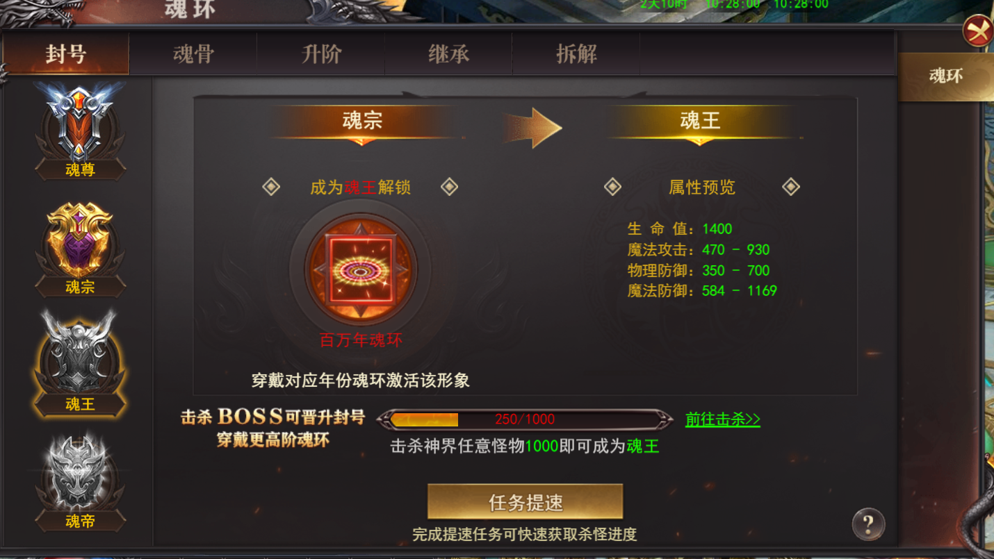The height and width of the screenshot is (559, 994).
Task: Click the diamond left of 属性预览
Action: 612,187
